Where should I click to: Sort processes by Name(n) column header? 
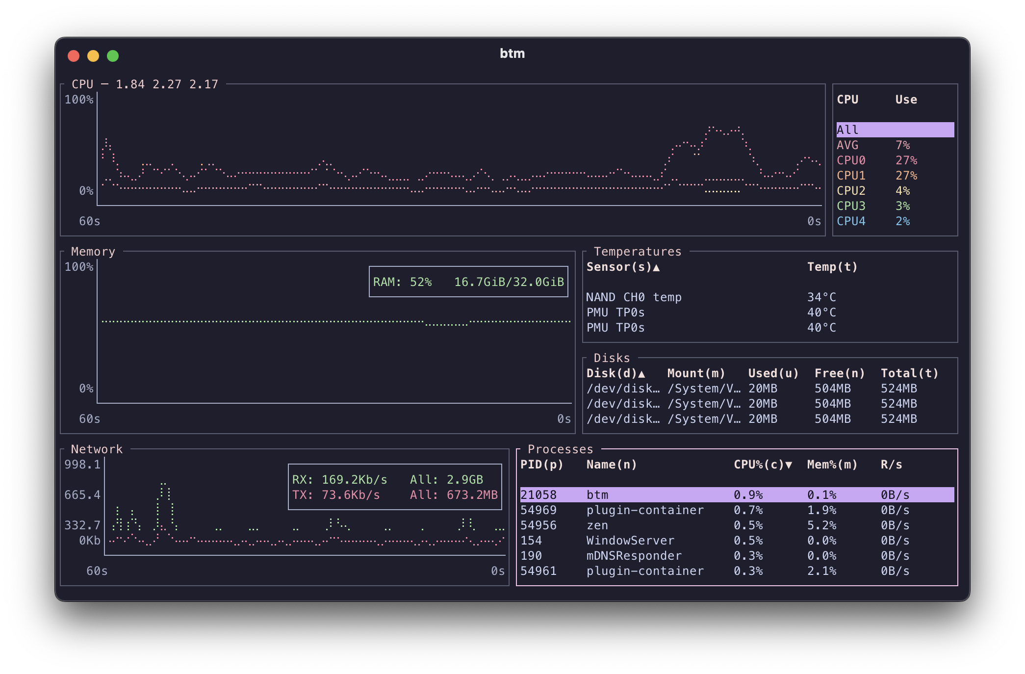[612, 465]
